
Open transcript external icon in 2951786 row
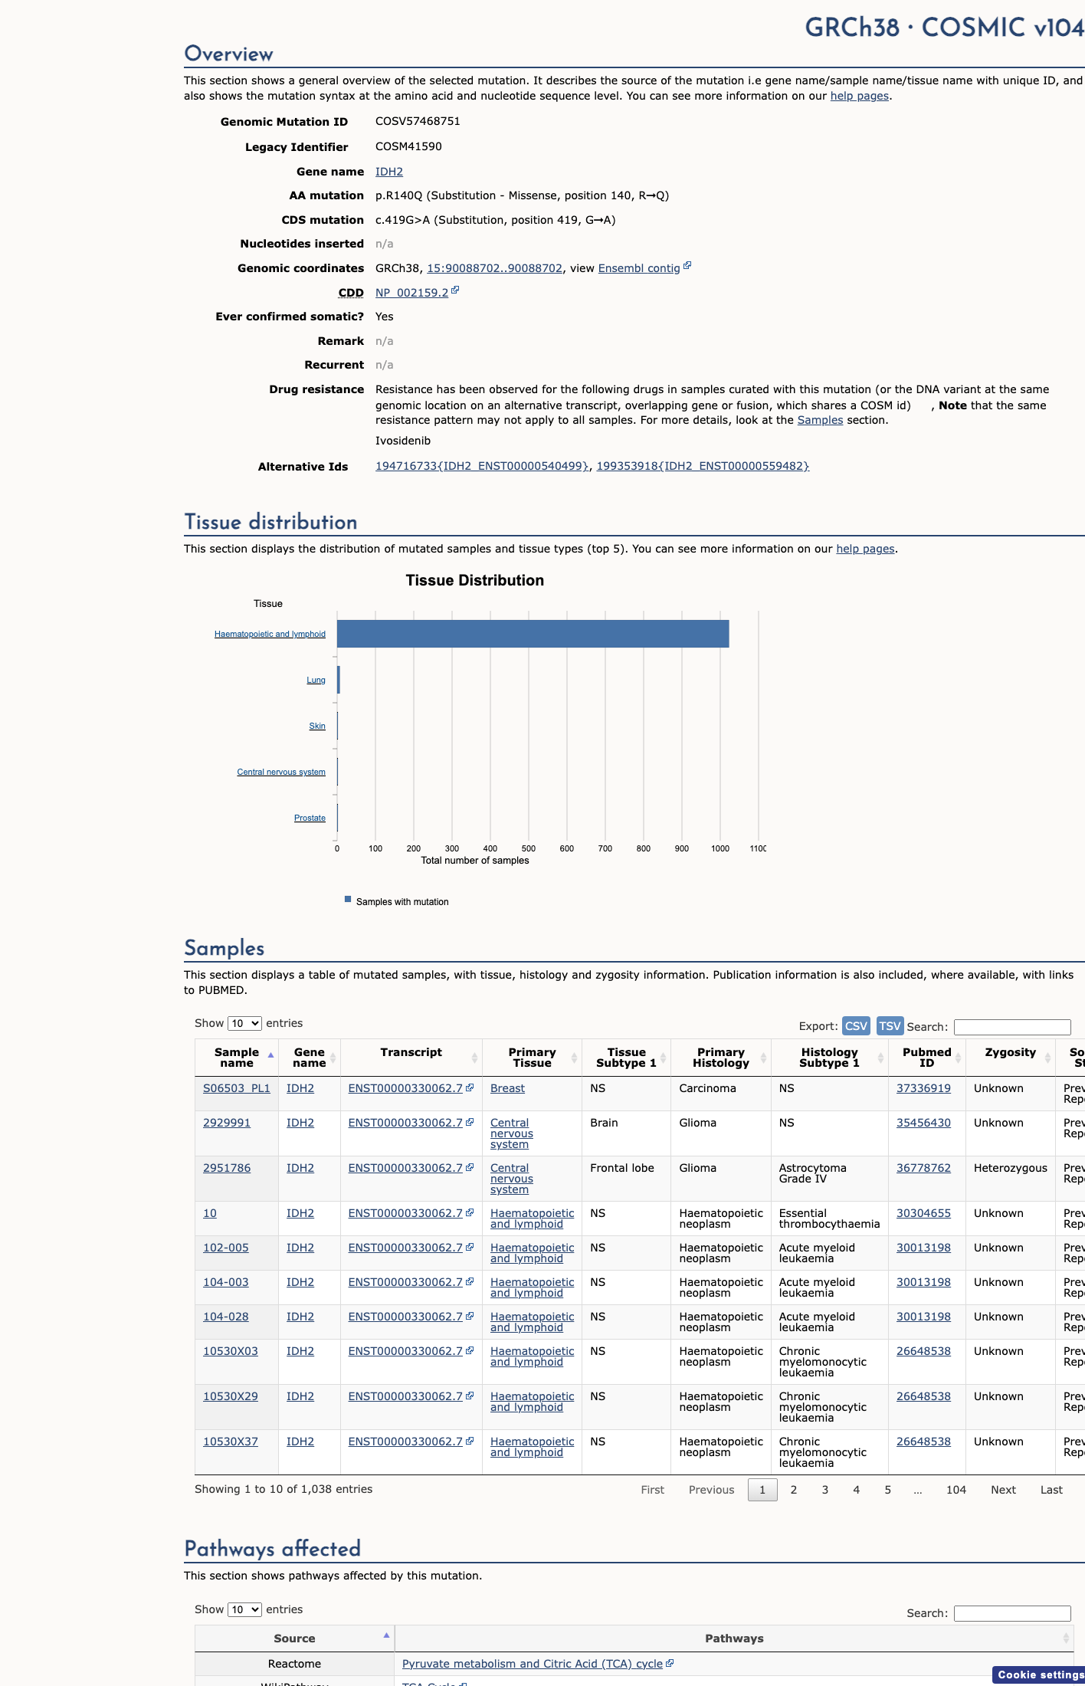[470, 1167]
